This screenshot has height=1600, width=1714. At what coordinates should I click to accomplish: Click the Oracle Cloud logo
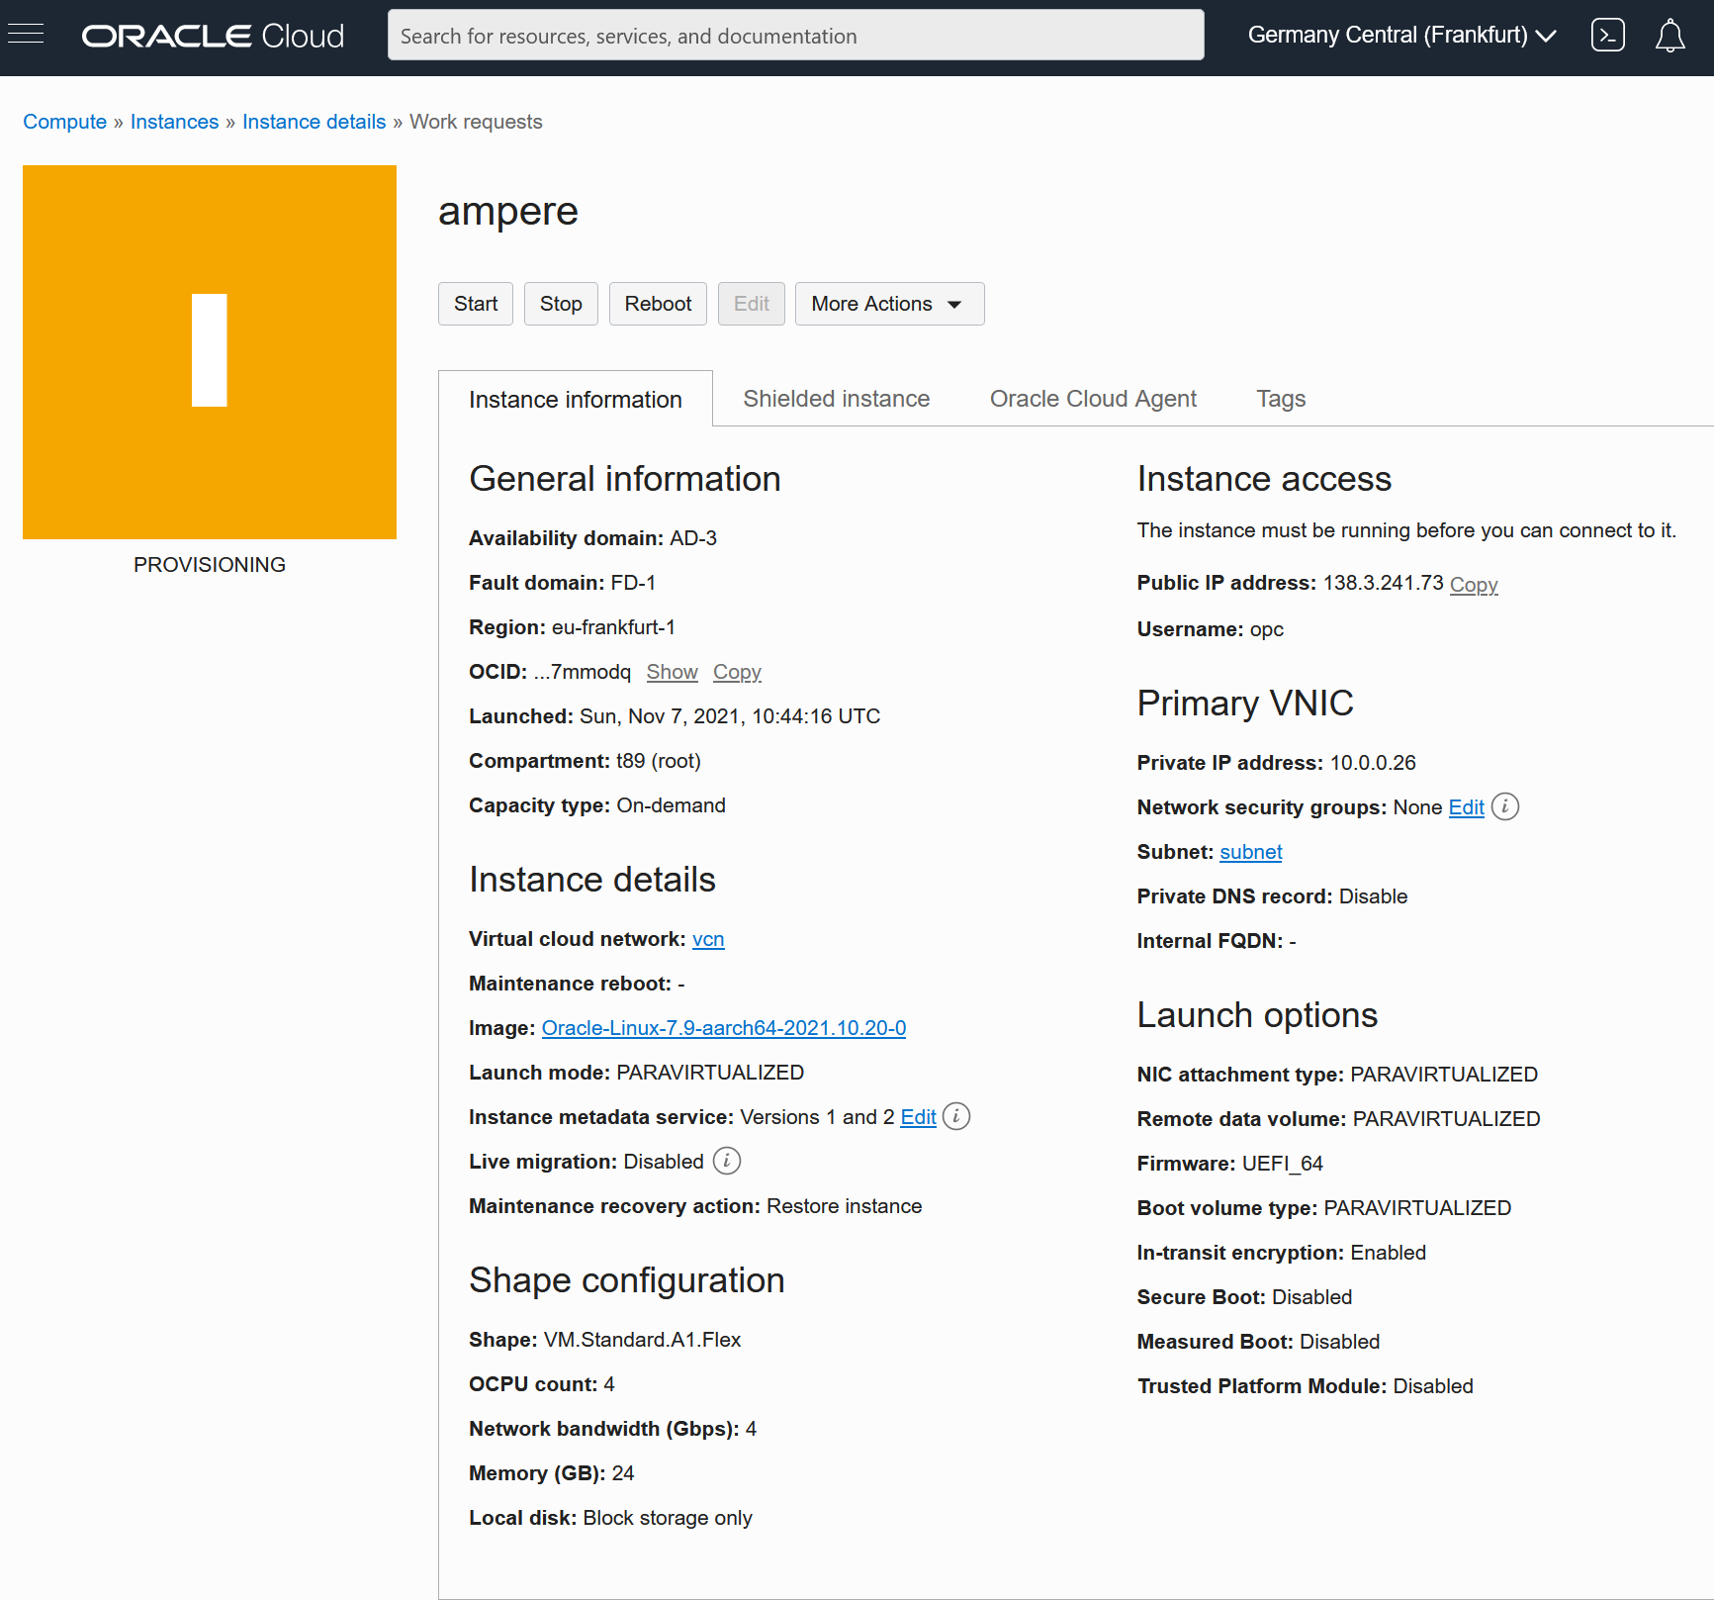pyautogui.click(x=212, y=35)
